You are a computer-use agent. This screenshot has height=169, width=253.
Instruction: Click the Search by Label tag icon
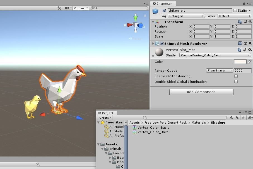pos(237,118)
